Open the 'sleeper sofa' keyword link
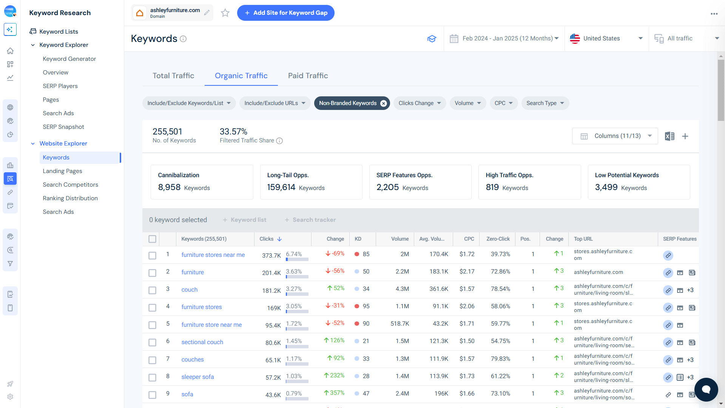 point(197,377)
